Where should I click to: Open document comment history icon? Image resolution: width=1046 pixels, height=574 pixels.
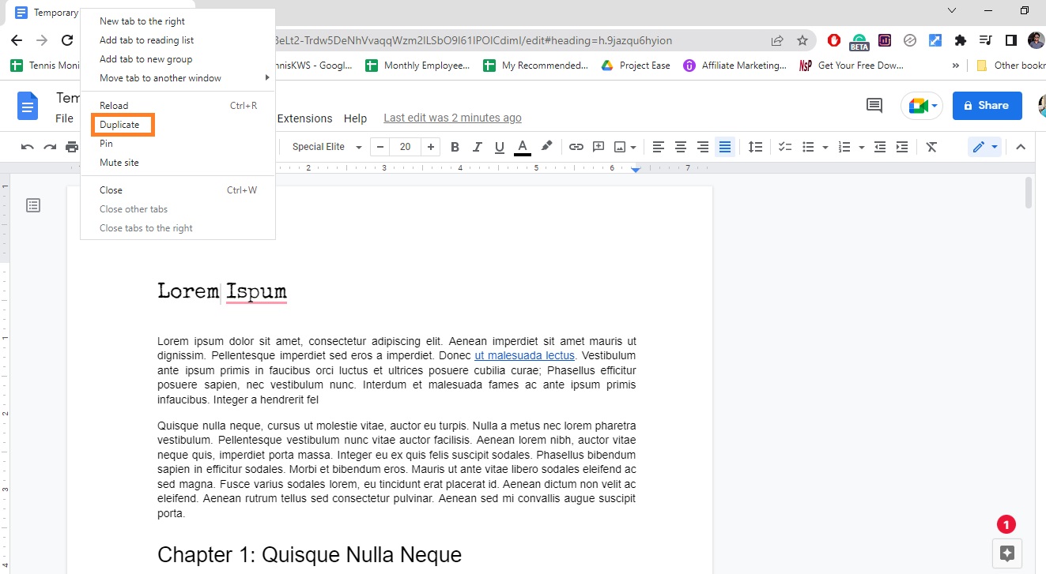[x=873, y=105]
